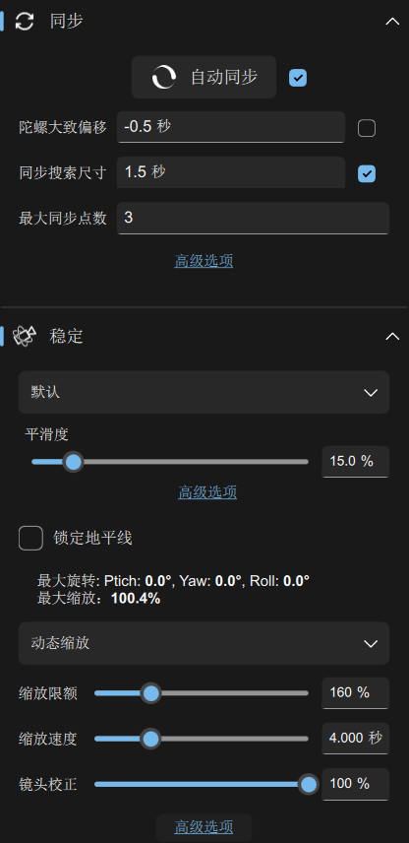Click the sync section refresh icon
This screenshot has width=409, height=843.
point(25,22)
